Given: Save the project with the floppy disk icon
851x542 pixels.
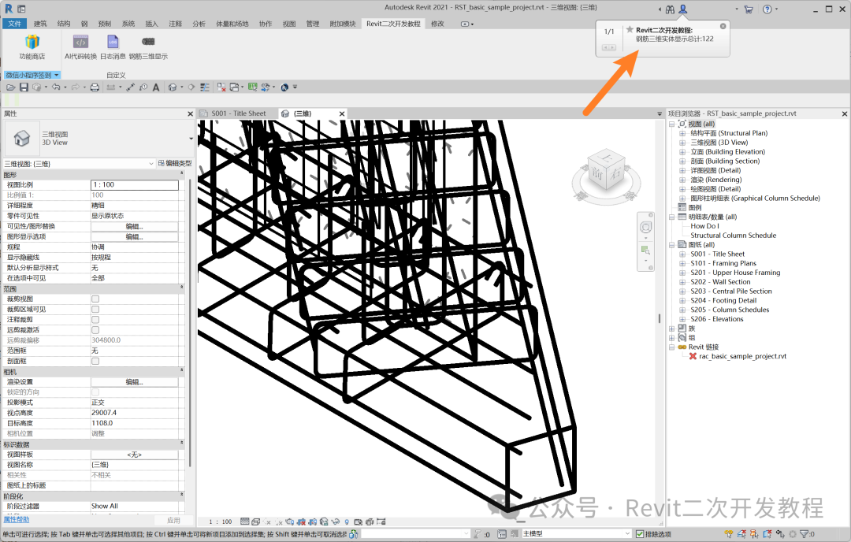Looking at the screenshot, I should pyautogui.click(x=24, y=87).
